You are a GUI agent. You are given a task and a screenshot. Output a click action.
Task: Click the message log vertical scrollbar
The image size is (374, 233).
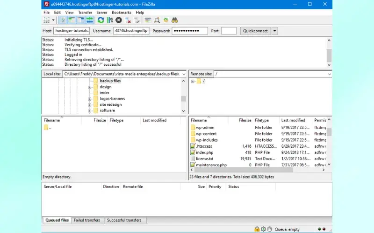(329, 53)
